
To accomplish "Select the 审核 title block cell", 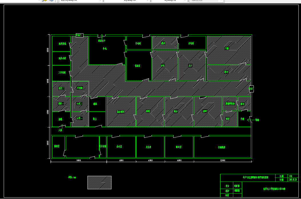I will (x=227, y=195).
